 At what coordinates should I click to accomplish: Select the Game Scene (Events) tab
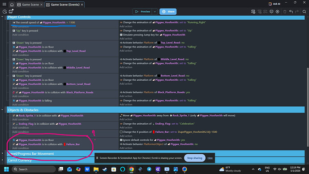point(65,4)
